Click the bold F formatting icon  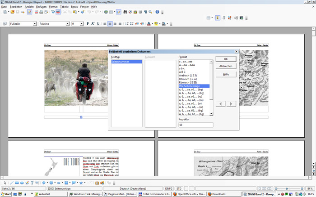pyautogui.click(x=88, y=23)
